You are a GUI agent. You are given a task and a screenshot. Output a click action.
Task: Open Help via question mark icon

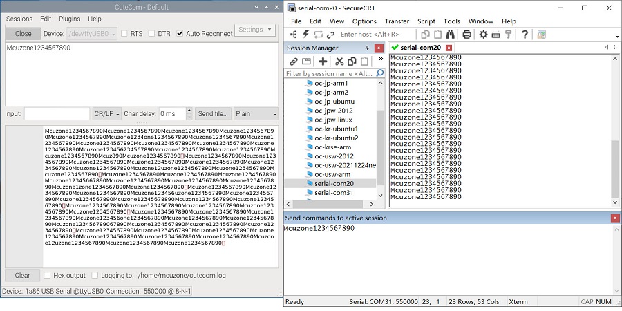[525, 35]
